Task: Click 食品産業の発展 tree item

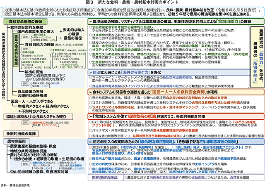Action: tap(30, 92)
